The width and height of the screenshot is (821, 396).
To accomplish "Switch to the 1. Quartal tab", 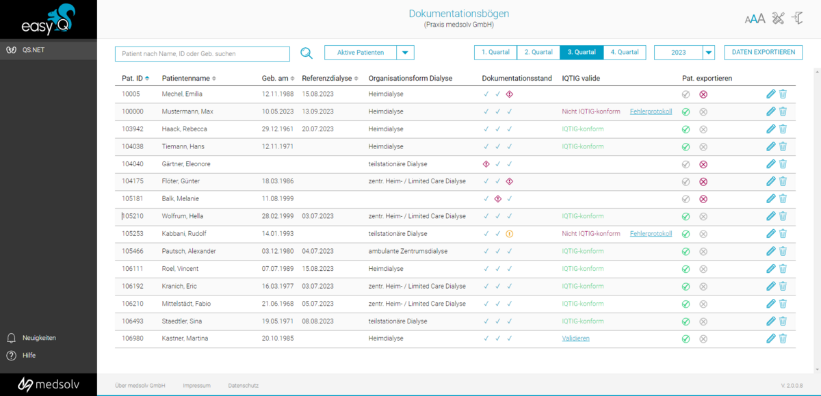I will pos(495,52).
